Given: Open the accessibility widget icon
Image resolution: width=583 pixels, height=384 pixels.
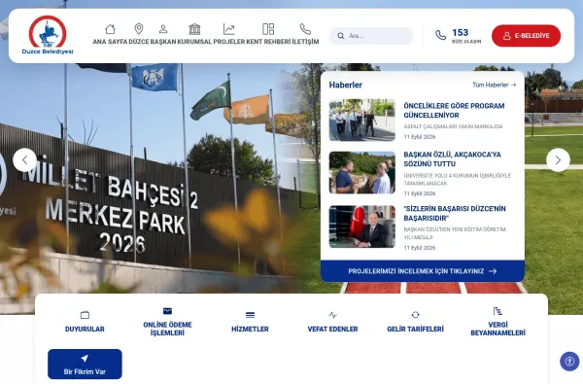Looking at the screenshot, I should [569, 362].
